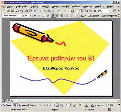
Task: Open the font size 18 dropdown
Action: point(31,16)
